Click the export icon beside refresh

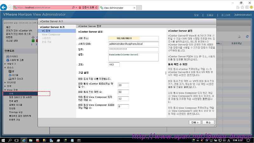tap(239, 37)
